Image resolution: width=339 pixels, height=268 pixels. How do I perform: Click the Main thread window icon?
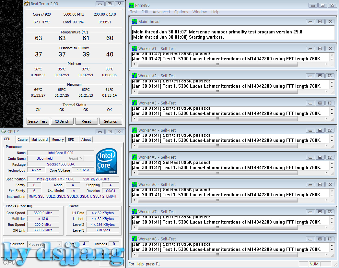134,21
